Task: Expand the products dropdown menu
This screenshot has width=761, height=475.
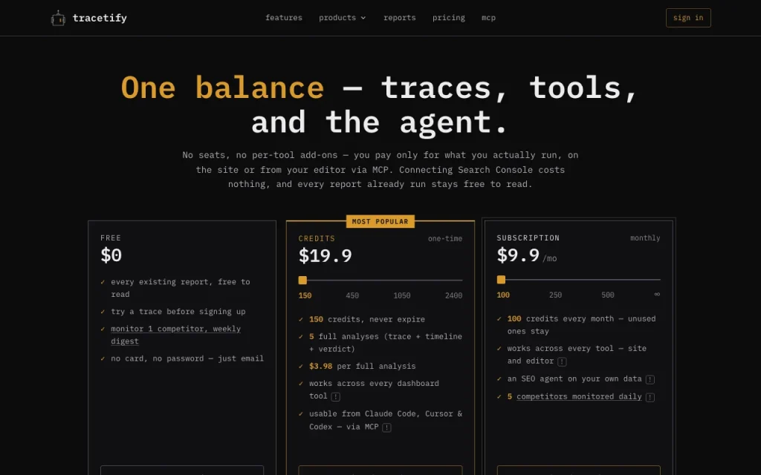Action: 342,18
